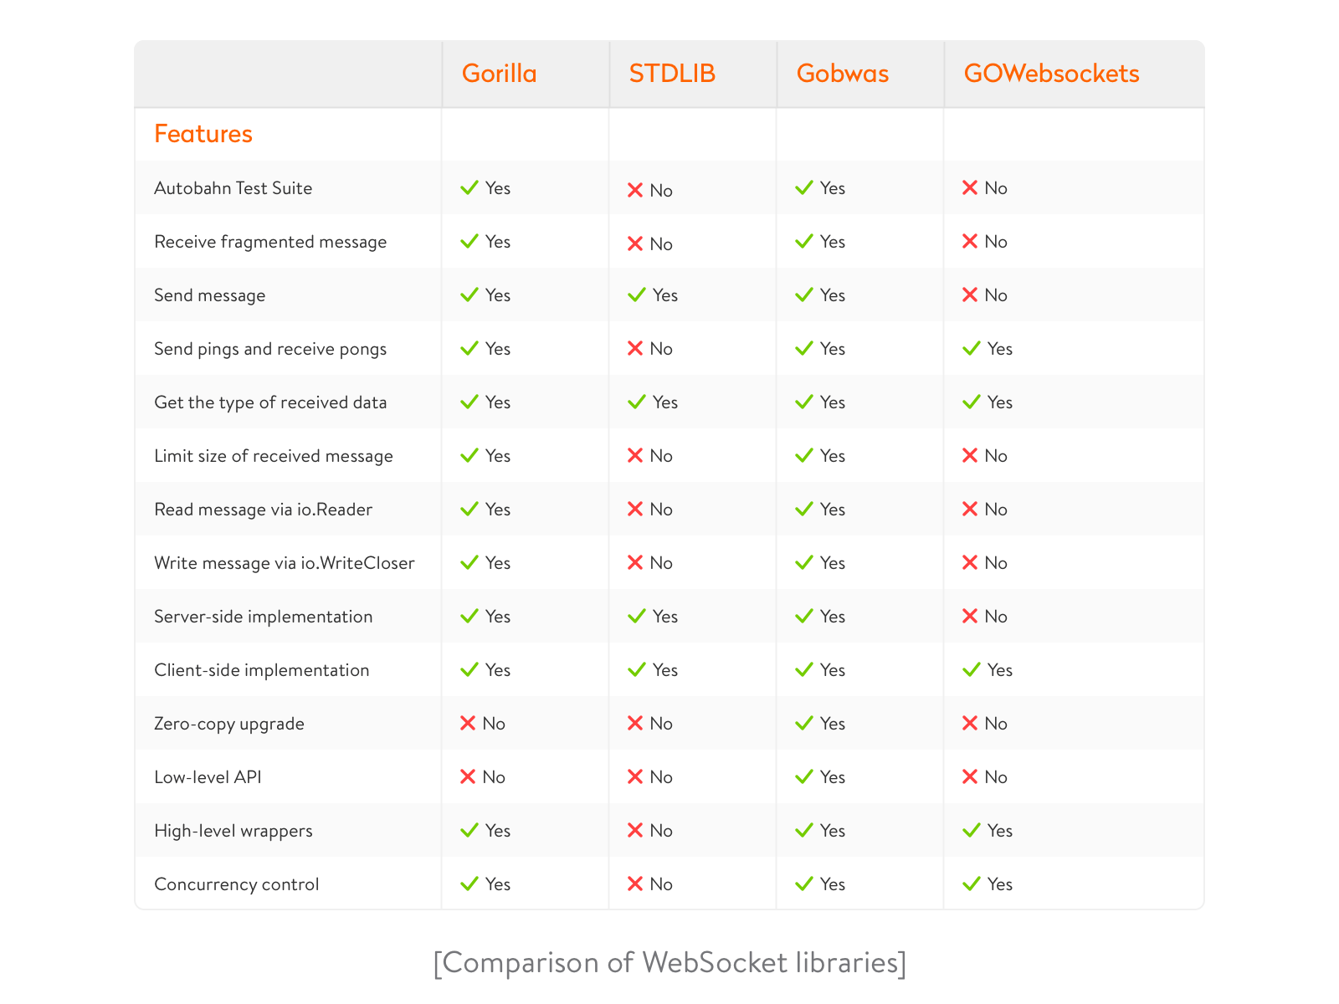Select the GOWebsockets column header
Screen dimensions: 1339x1004
tap(1052, 74)
